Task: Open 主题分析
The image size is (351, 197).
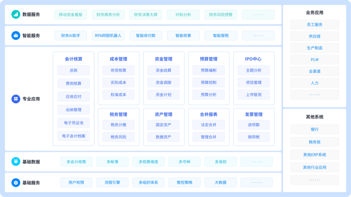Action: click(x=254, y=70)
